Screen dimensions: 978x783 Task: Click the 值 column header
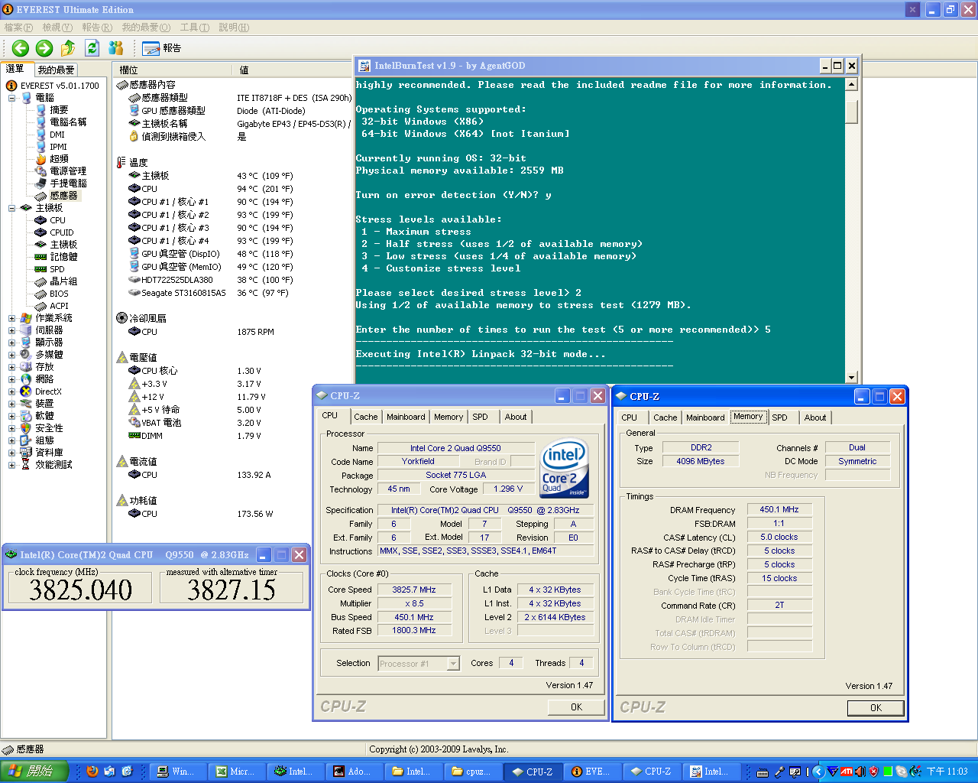pyautogui.click(x=244, y=70)
